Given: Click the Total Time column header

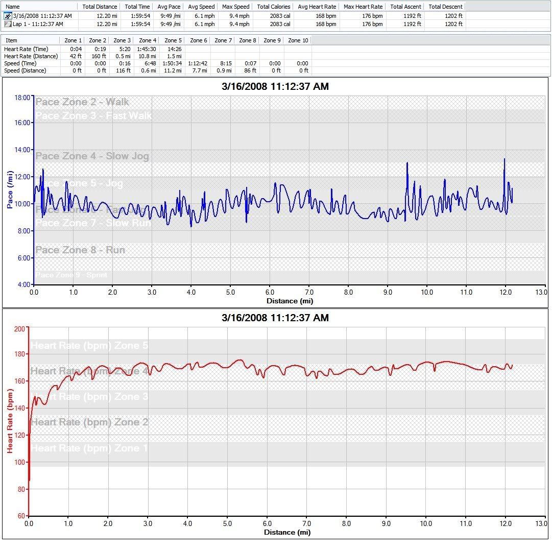Looking at the screenshot, I should tap(137, 7).
